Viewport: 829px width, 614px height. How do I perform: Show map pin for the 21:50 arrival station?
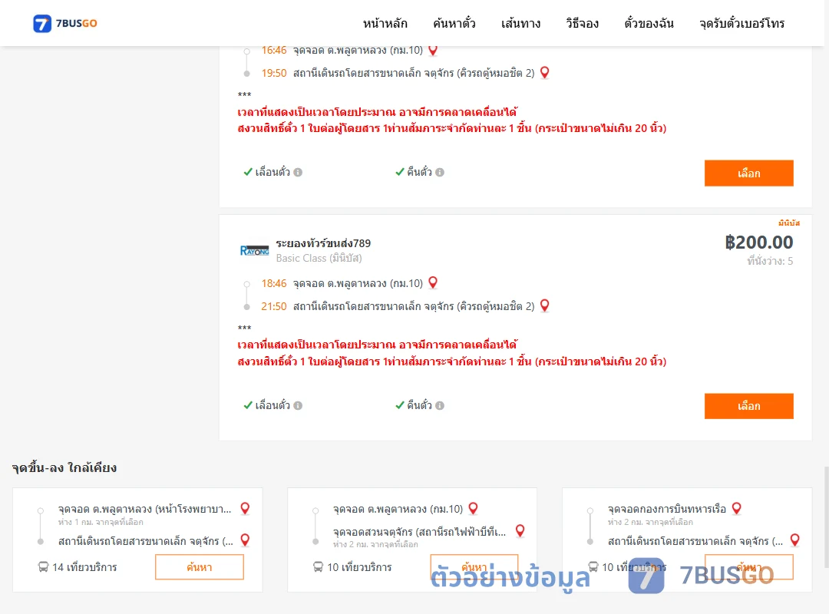click(x=544, y=305)
